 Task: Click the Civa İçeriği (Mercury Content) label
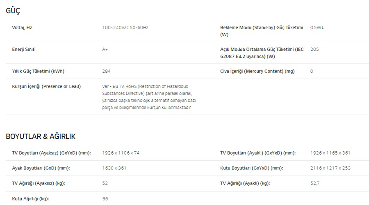(257, 71)
